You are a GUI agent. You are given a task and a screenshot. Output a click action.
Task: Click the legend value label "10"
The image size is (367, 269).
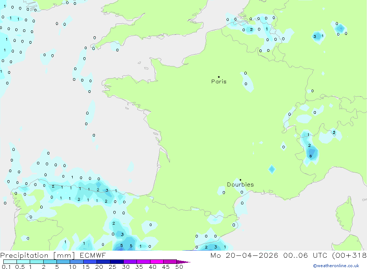[73, 267]
